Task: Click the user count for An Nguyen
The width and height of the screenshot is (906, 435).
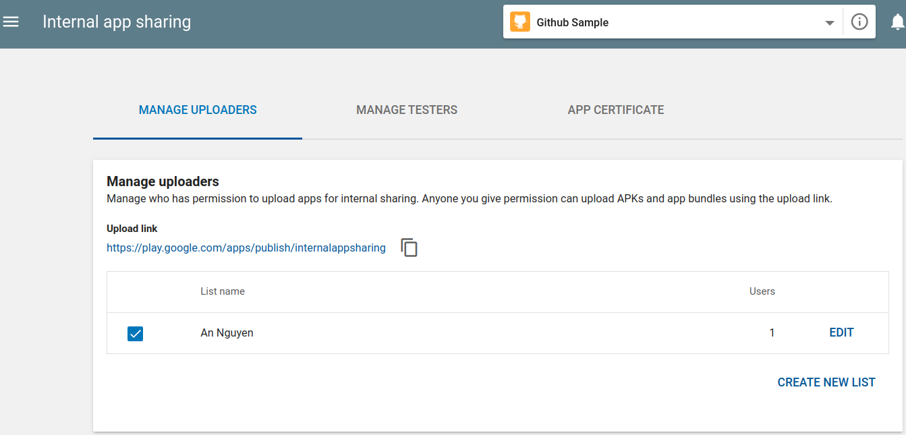Action: pyautogui.click(x=772, y=333)
